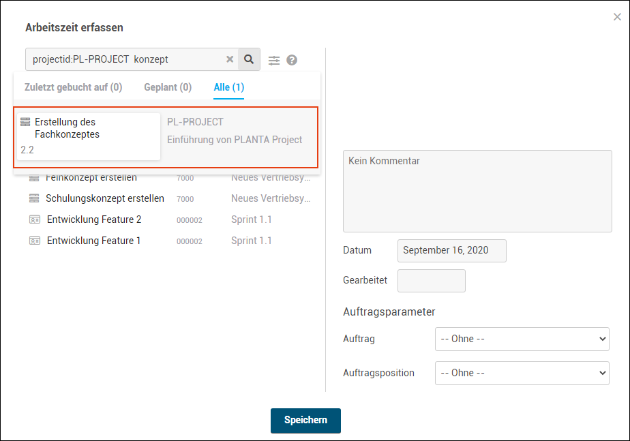Click card icon beside Entwicklung Feature 2
630x441 pixels.
tap(35, 219)
